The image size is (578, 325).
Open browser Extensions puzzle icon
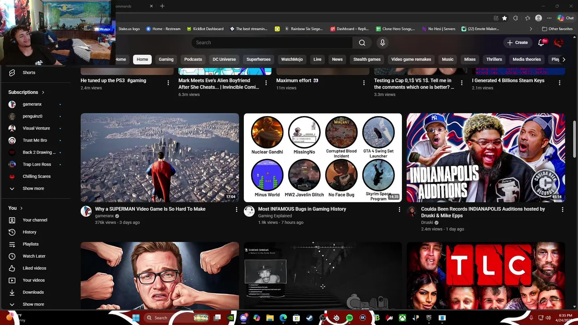point(516,18)
